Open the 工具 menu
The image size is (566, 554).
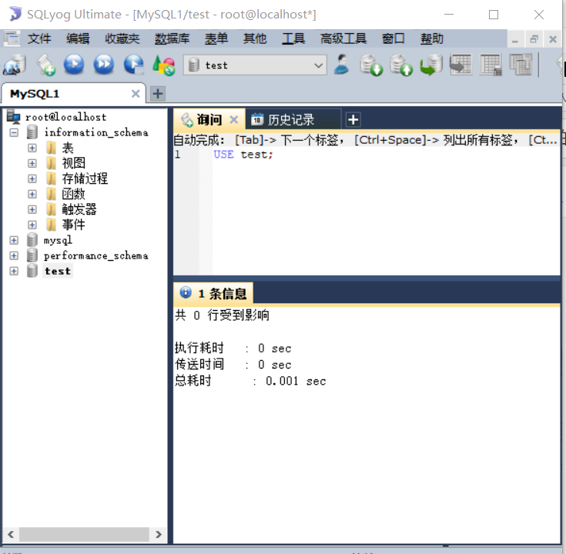coord(293,38)
